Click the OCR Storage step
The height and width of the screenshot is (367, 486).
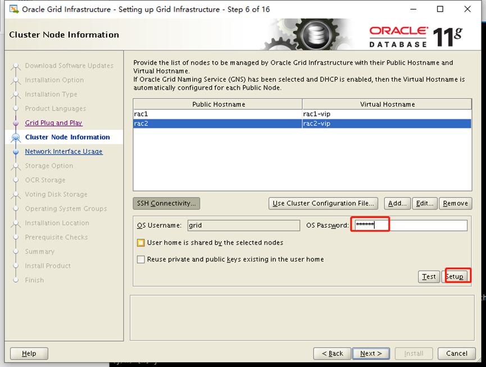(x=46, y=180)
